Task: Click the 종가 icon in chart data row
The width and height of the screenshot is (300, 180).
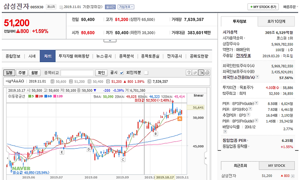Action: click(108, 82)
